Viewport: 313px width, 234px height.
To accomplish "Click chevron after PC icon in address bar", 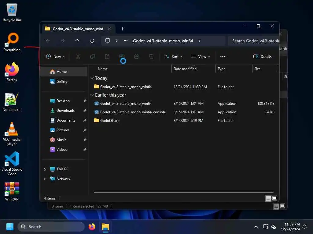I will 117,41.
